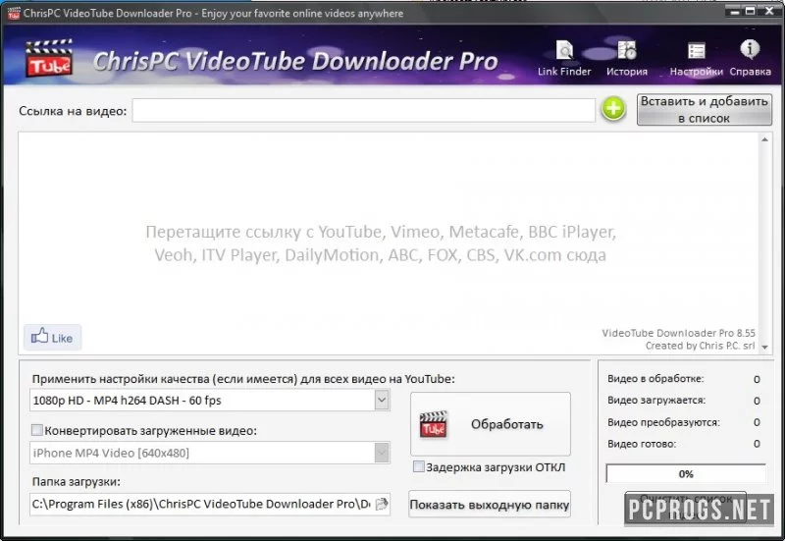Screen dimensions: 785x541
Task: Click the Ссылка на видео input field
Action: pos(363,110)
